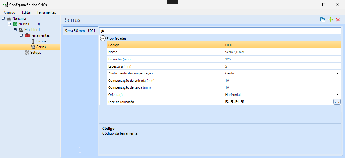
Task: Collapse the Ferramentas tree node
Action: click(21, 35)
